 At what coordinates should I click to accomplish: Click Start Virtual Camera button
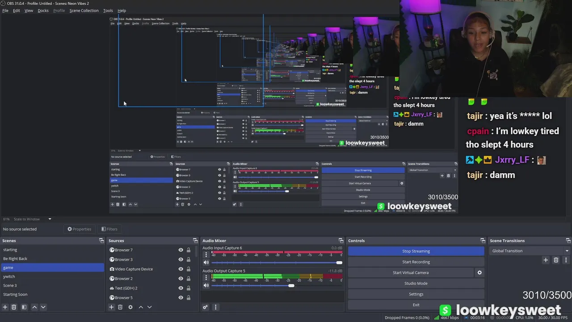point(411,272)
